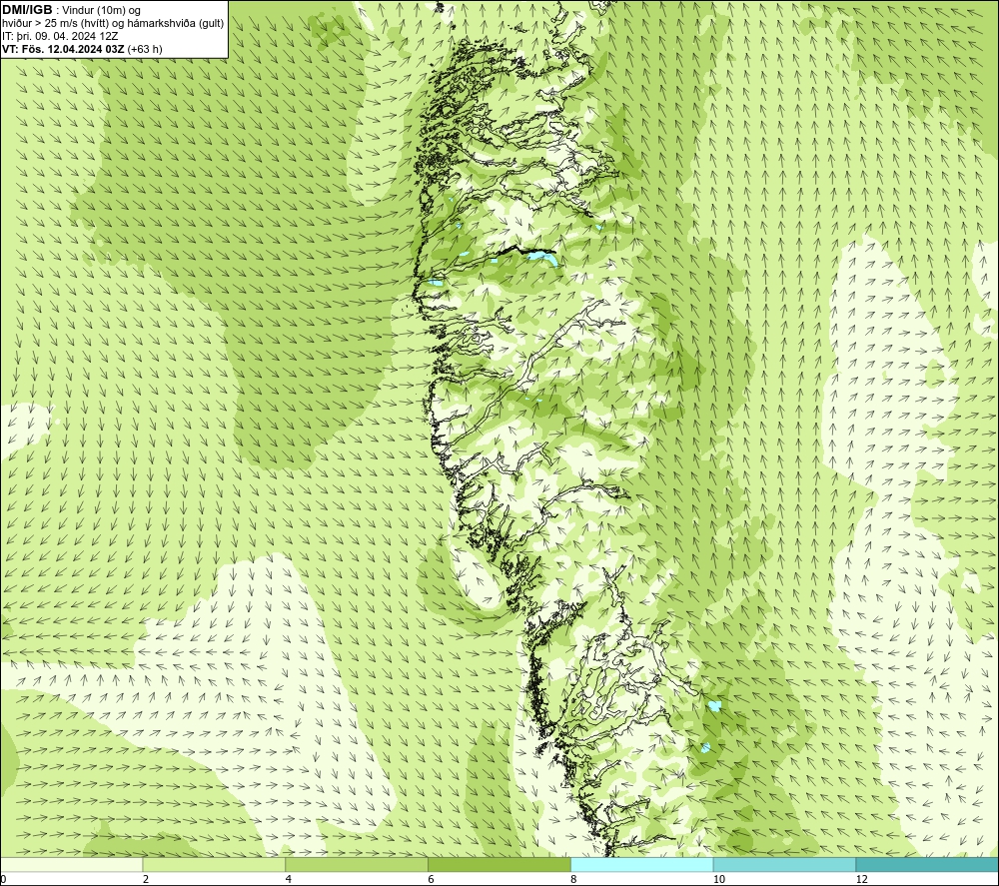Click the 'DMI/IGB' title text
Image resolution: width=999 pixels, height=886 pixels.
pyautogui.click(x=27, y=10)
